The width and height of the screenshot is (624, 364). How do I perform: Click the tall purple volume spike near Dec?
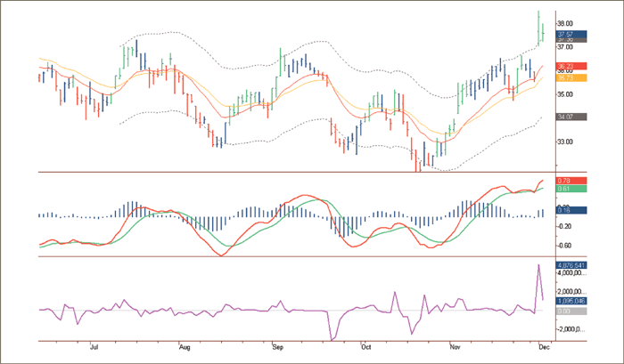coord(538,267)
